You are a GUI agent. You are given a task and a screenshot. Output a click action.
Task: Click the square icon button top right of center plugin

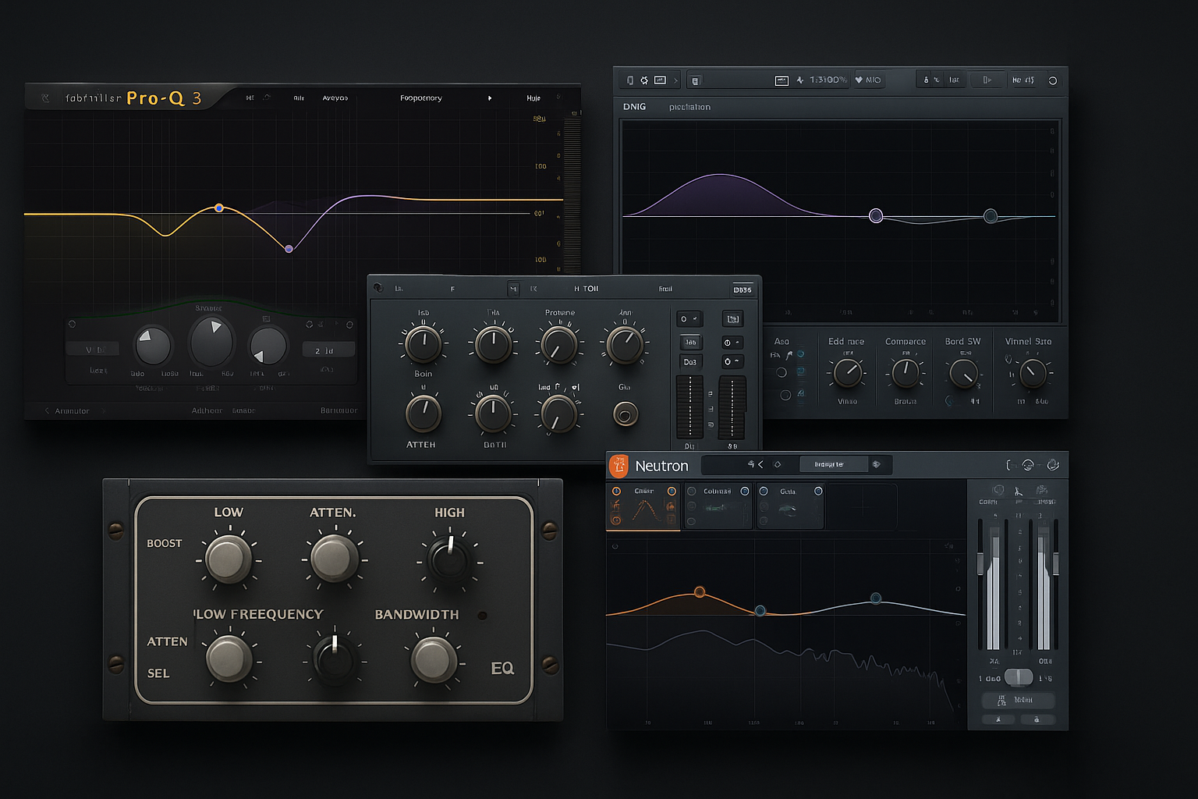tap(732, 318)
